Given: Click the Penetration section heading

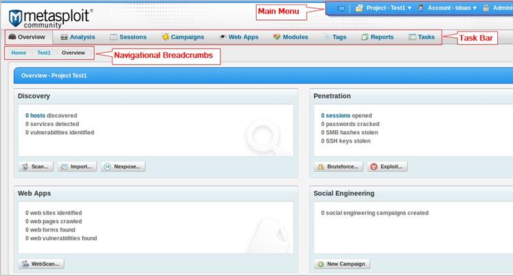Looking at the screenshot, I should 332,96.
